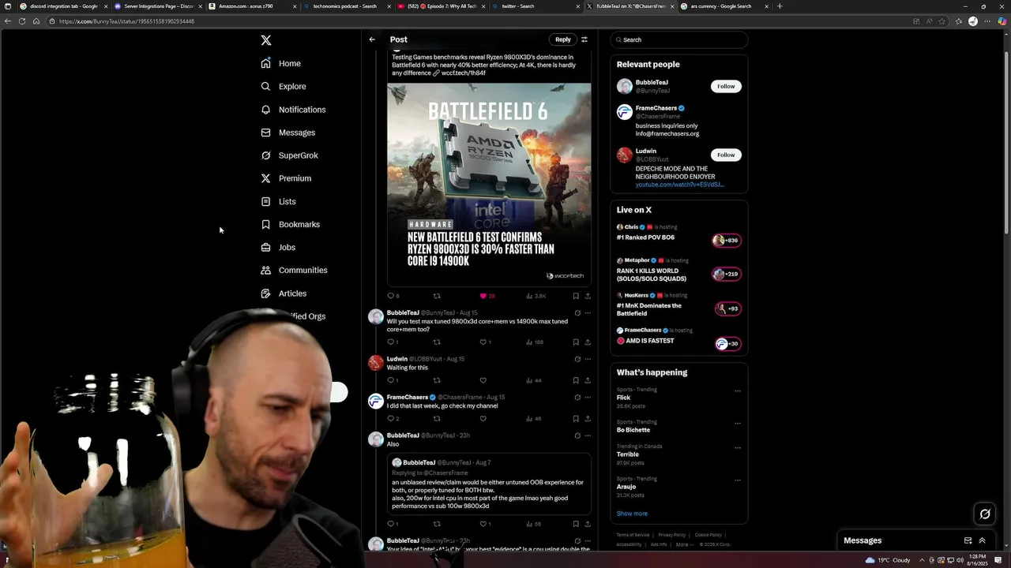Open FrameChasers profile in Relevant people
The height and width of the screenshot is (568, 1011).
click(656, 108)
